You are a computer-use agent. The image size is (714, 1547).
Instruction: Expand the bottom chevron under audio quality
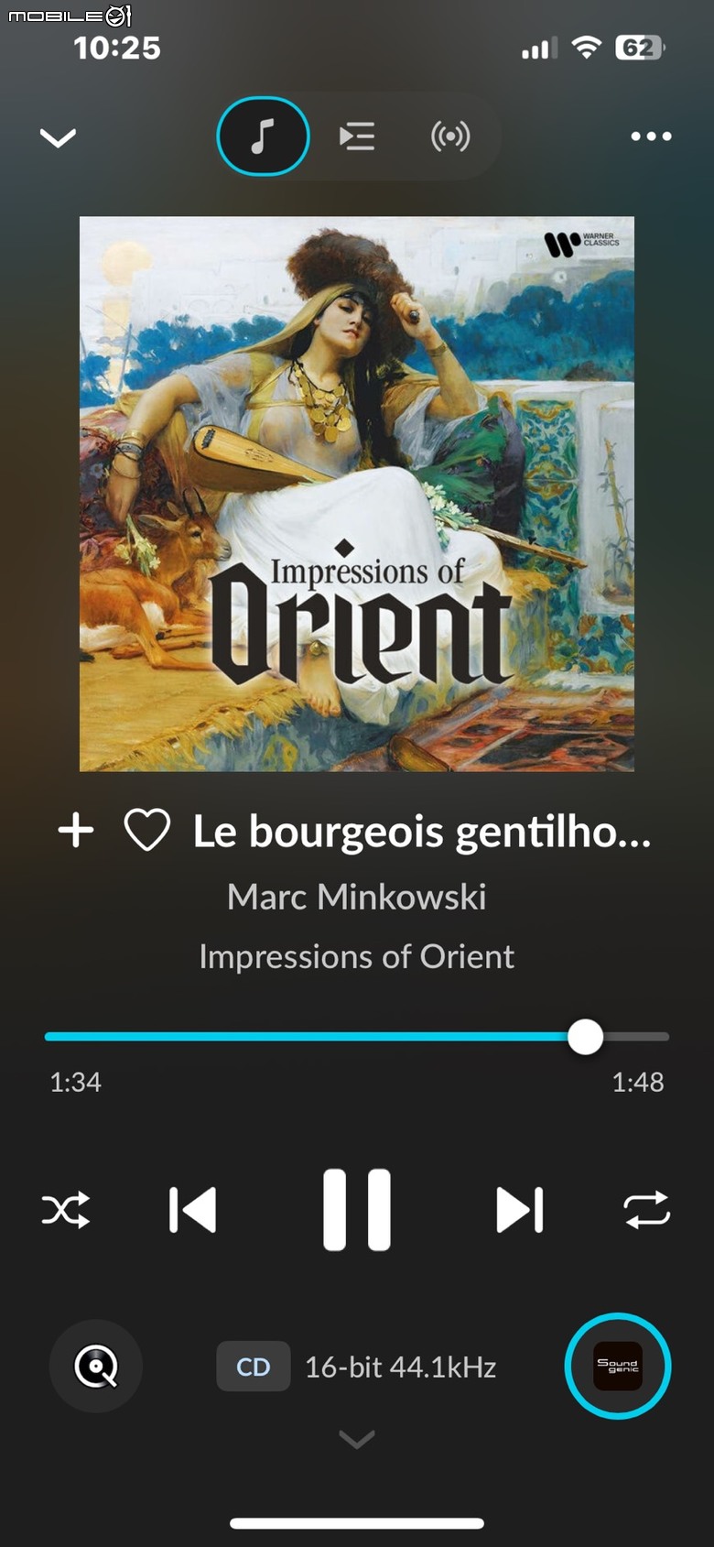click(357, 1439)
